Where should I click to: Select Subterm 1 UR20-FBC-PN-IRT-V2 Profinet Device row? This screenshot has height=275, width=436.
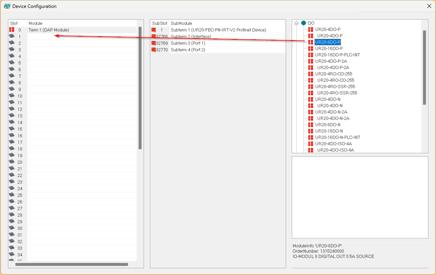tap(218, 30)
